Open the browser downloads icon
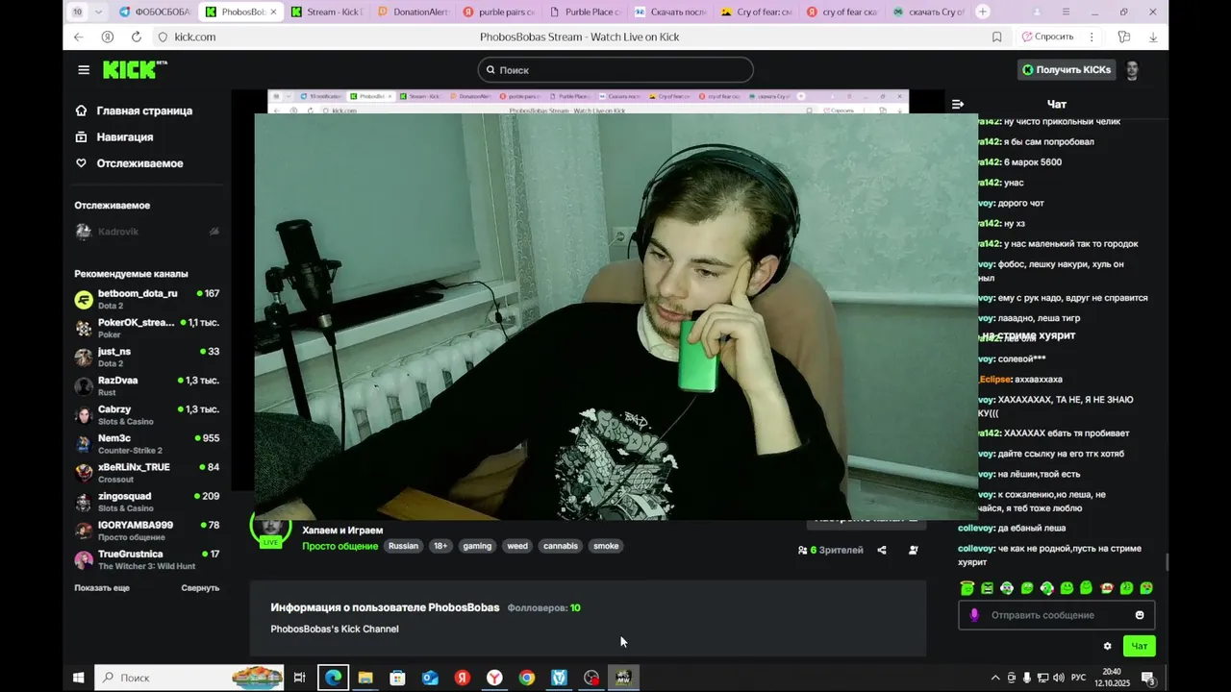This screenshot has width=1231, height=692. coord(1153,37)
